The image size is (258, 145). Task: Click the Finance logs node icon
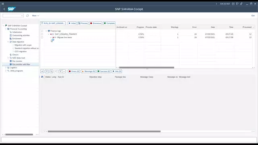(x=49, y=31)
